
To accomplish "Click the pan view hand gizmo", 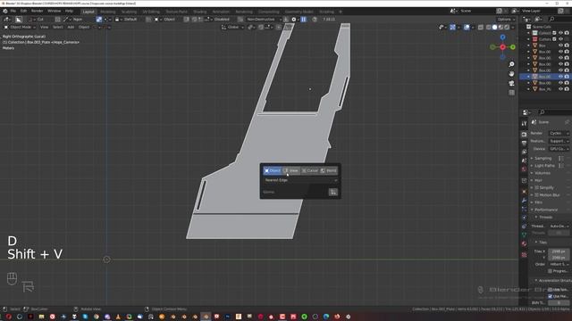I will click(511, 73).
